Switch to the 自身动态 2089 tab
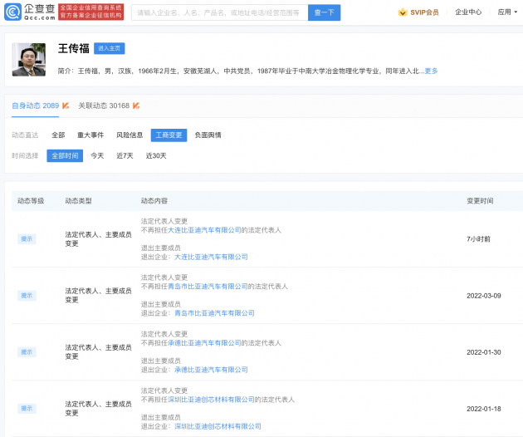The image size is (523, 437). coord(36,106)
